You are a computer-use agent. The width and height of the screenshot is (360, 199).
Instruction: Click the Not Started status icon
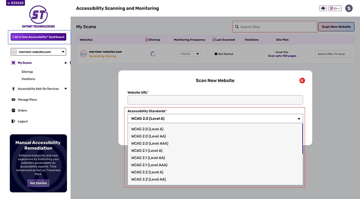[216, 54]
